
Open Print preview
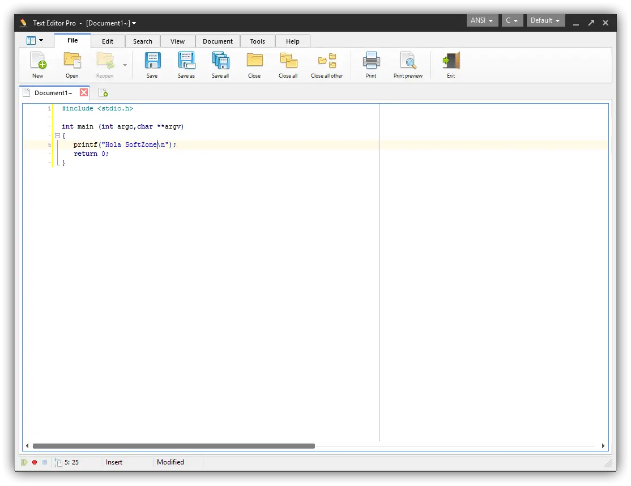click(x=408, y=61)
